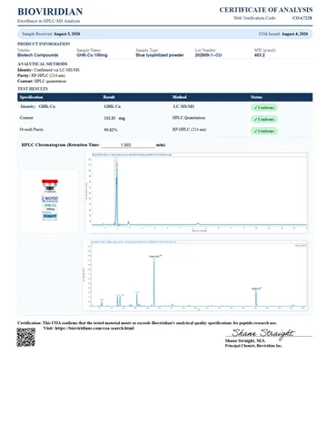
Task: Click the ANALYTICAL METHODS section heading
Action: click(x=43, y=64)
